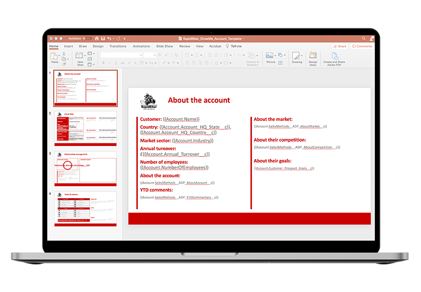Click the Cut scissors icon
Viewport: 421px width, 292px height.
tap(64, 54)
